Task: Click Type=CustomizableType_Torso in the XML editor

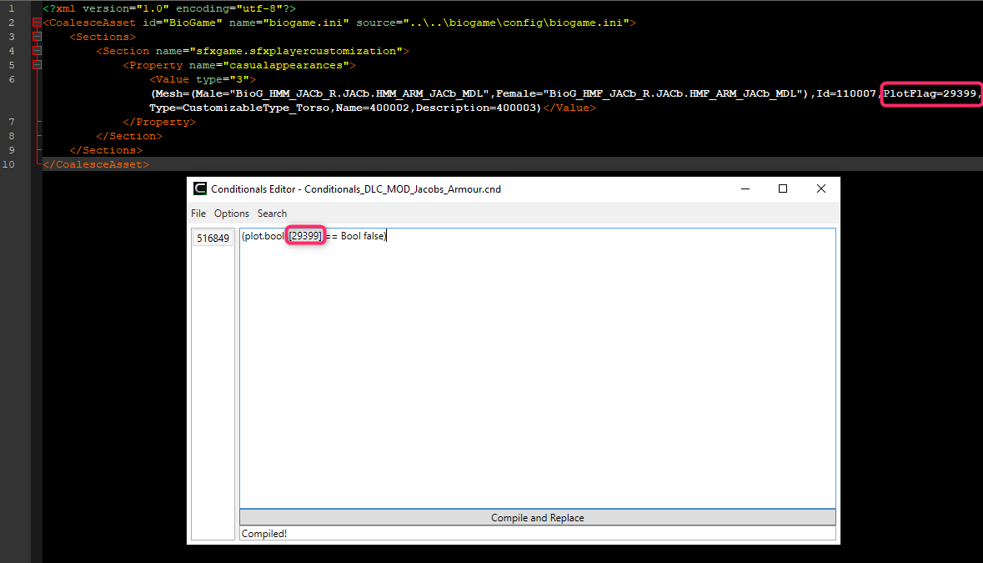Action: coord(239,108)
